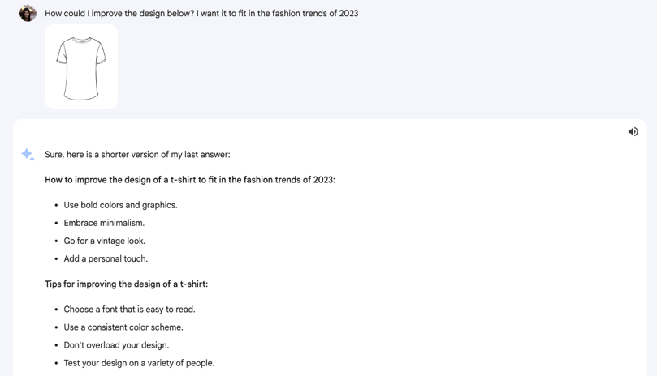The image size is (657, 376).
Task: Open the uploaded t-shirt sketch thumbnail
Action: [x=81, y=66]
